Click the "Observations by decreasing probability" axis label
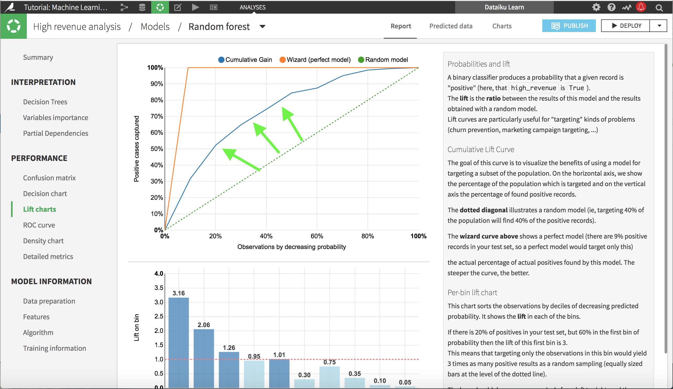This screenshot has width=673, height=389. (292, 247)
